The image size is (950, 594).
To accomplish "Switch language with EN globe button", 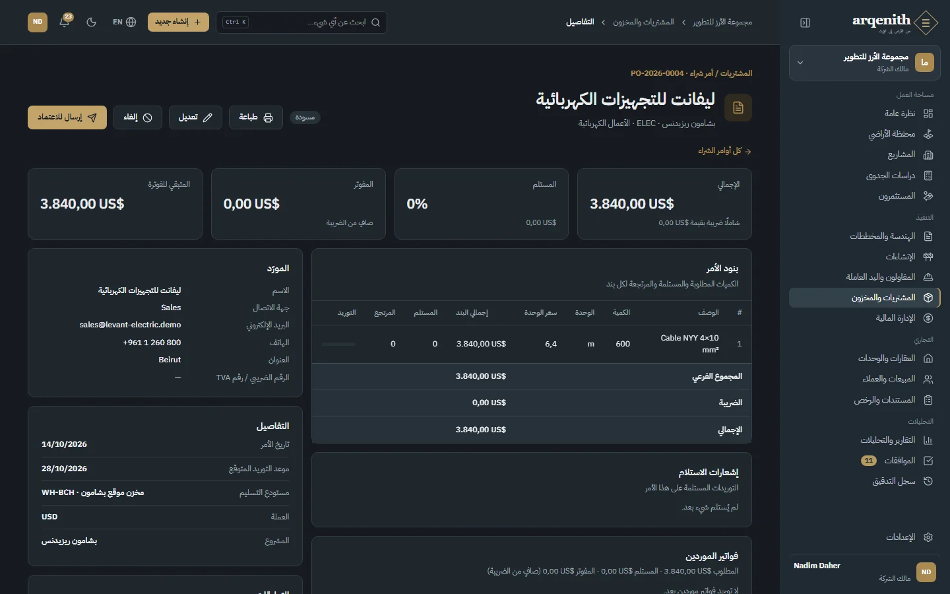I will (x=125, y=22).
